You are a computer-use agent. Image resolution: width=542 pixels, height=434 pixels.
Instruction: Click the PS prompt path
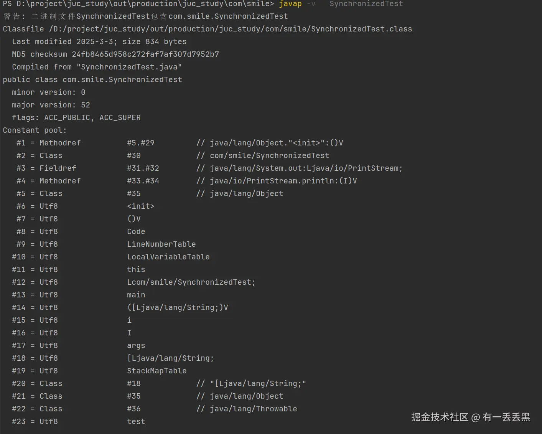point(138,4)
